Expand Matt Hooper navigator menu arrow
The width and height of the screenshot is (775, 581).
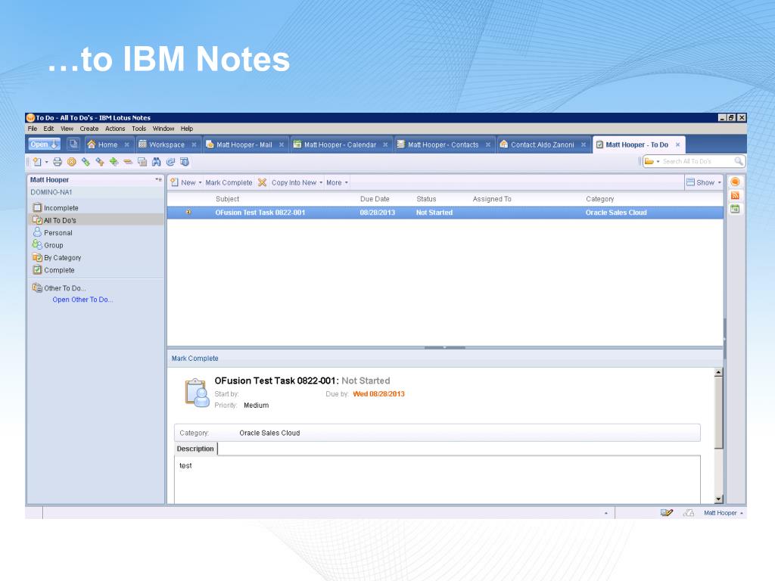[x=158, y=179]
